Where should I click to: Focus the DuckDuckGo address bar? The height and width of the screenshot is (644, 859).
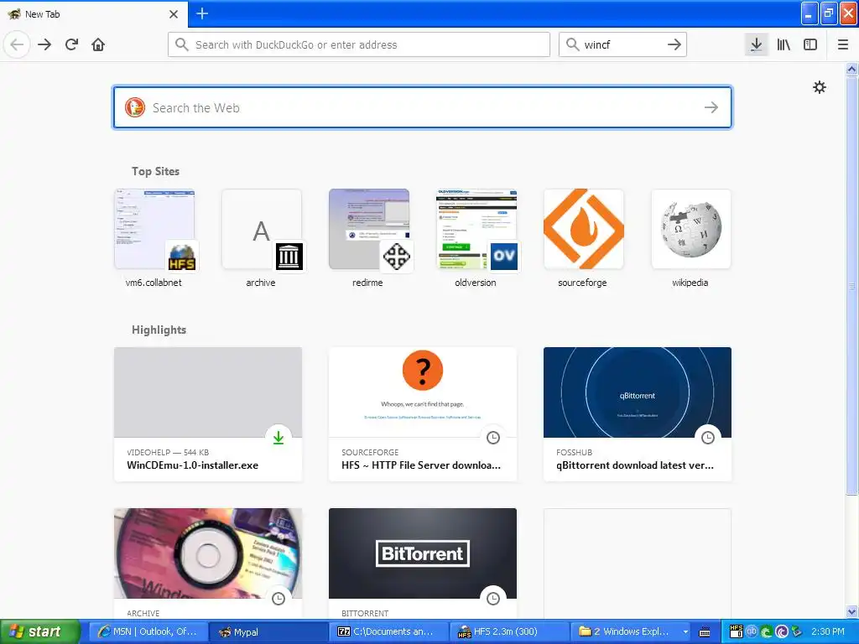(359, 44)
